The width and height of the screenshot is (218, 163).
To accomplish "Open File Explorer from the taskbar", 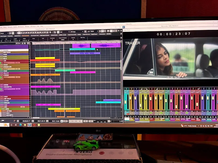I will coord(25,125).
